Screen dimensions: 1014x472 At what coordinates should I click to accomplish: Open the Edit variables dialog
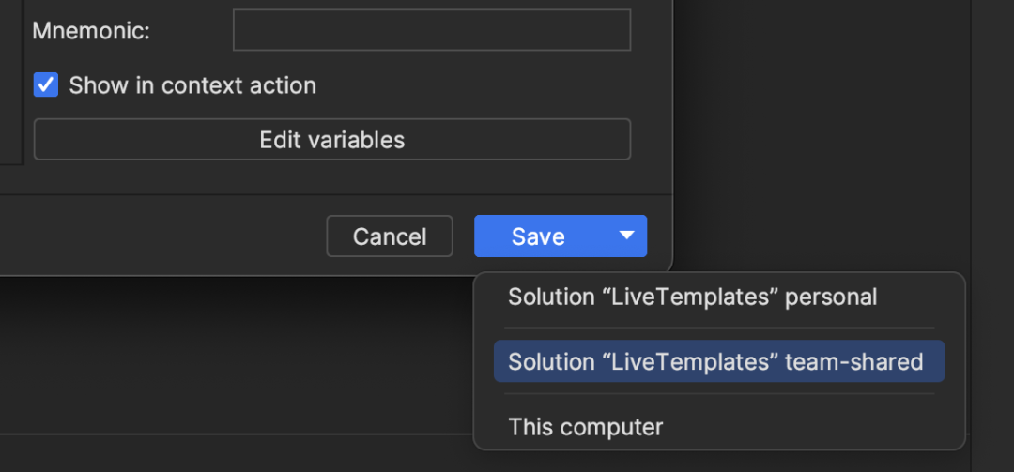coord(332,139)
